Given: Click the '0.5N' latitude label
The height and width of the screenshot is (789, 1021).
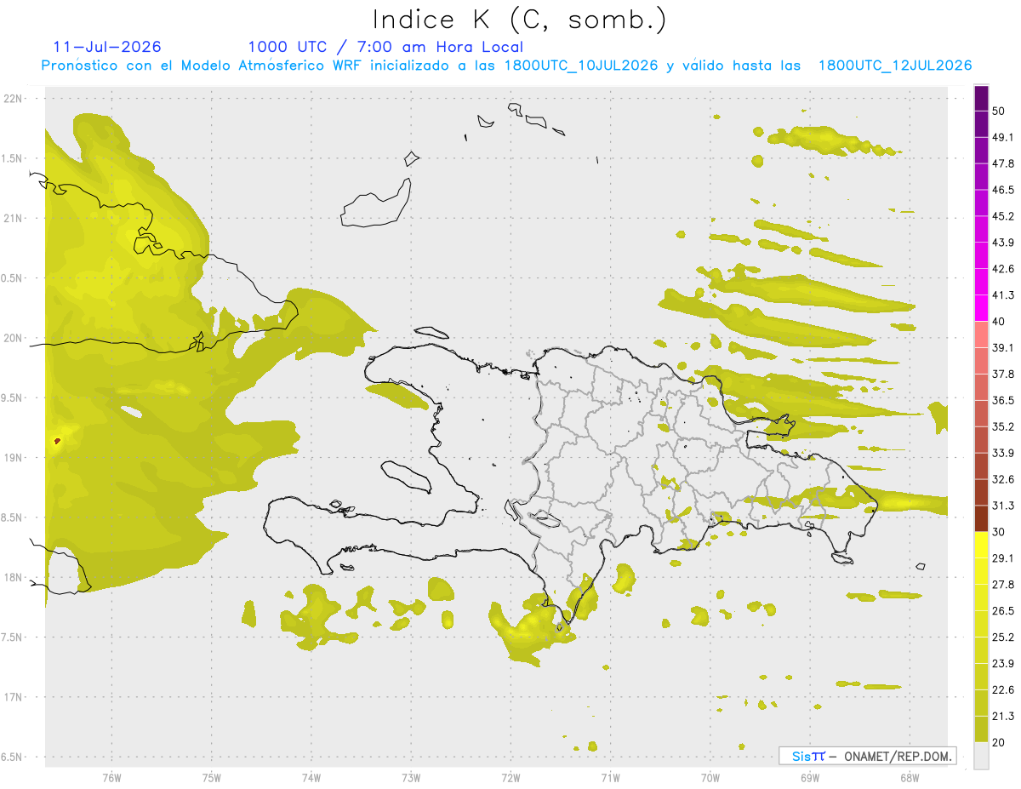Looking at the screenshot, I should point(13,279).
